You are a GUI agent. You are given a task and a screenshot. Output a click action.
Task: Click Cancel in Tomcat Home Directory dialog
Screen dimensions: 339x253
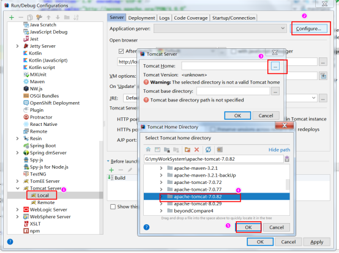277,227
